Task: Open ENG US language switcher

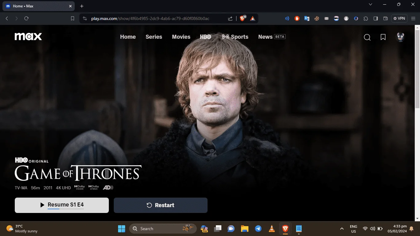Action: (x=354, y=229)
